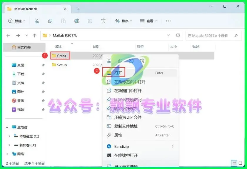Click the Matlab R2017b address breadcrumb

click(65, 36)
